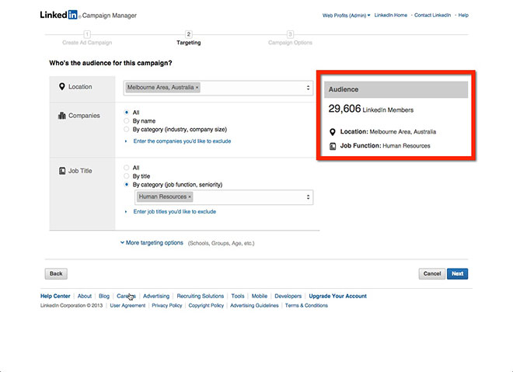This screenshot has width=513, height=372.
Task: Go to step 1 Create Ad Campaign
Action: [x=87, y=39]
